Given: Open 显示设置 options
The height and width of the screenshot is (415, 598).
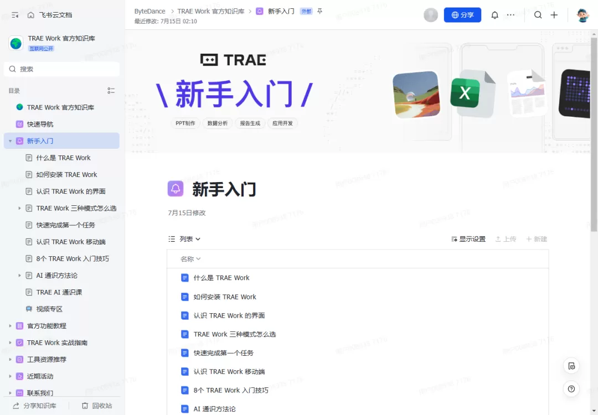Looking at the screenshot, I should (x=468, y=239).
